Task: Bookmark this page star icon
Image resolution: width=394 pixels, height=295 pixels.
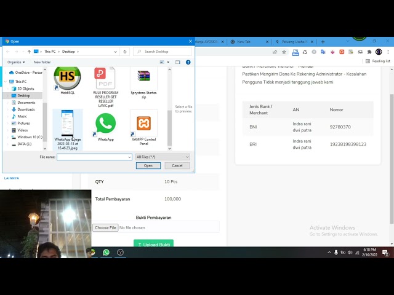Action: 284,52
